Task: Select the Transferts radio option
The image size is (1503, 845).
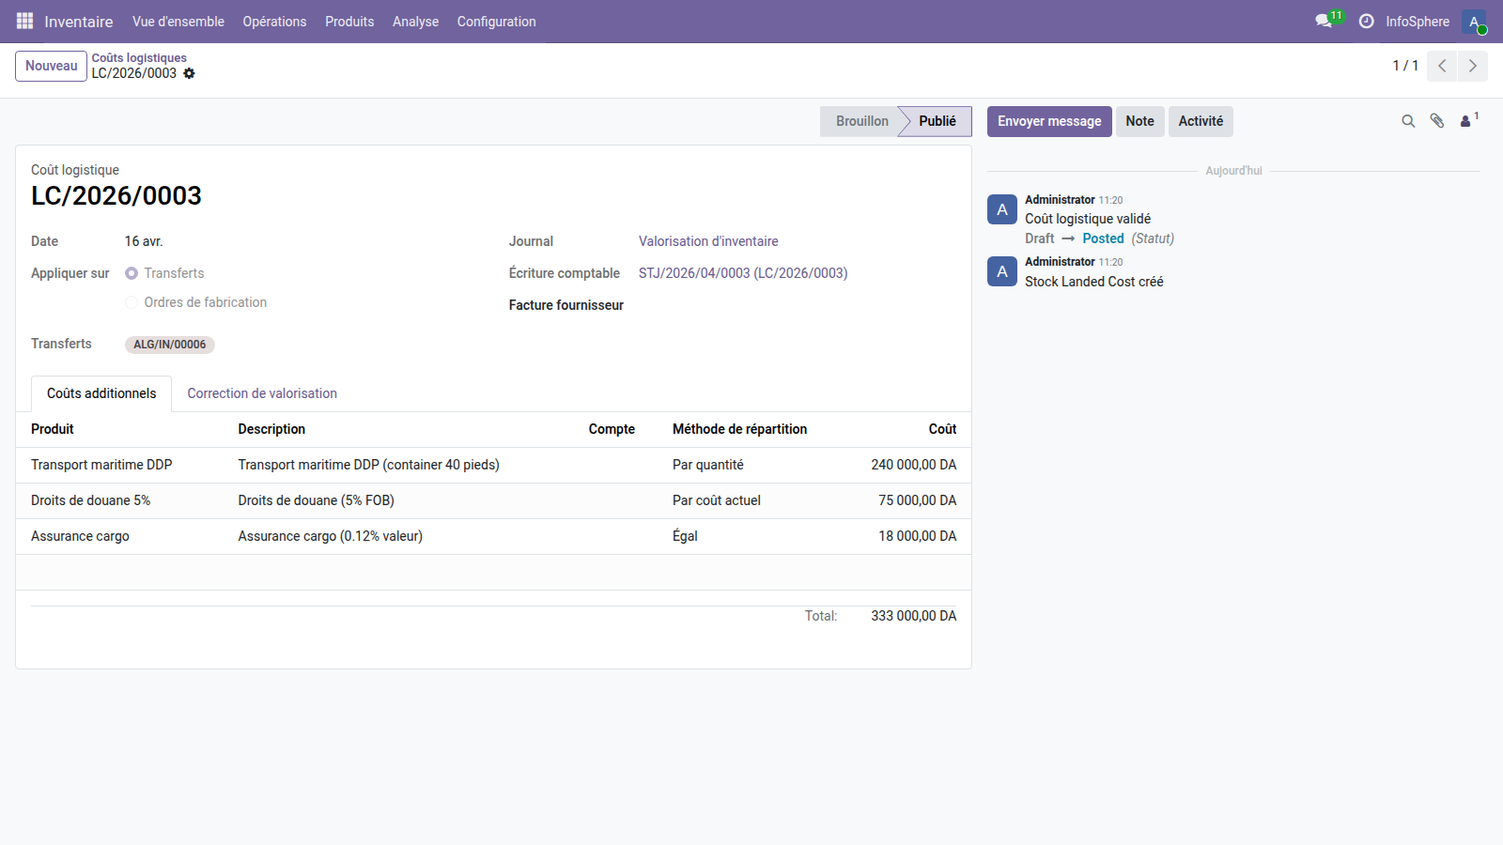Action: coord(132,273)
